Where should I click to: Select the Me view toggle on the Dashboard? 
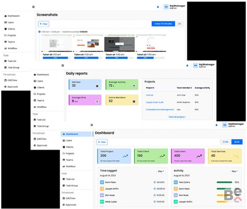[x=225, y=142]
